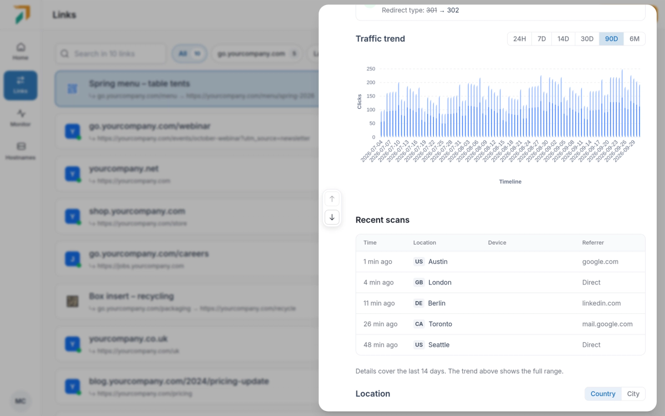Open the yourcompany.co.uk link row
This screenshot has width=665, height=416.
(x=187, y=344)
